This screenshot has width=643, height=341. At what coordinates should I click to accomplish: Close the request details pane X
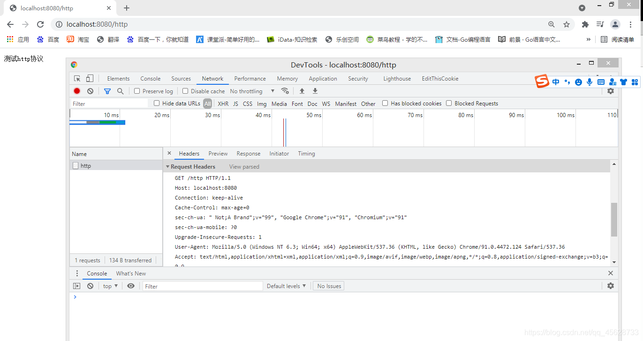click(169, 153)
